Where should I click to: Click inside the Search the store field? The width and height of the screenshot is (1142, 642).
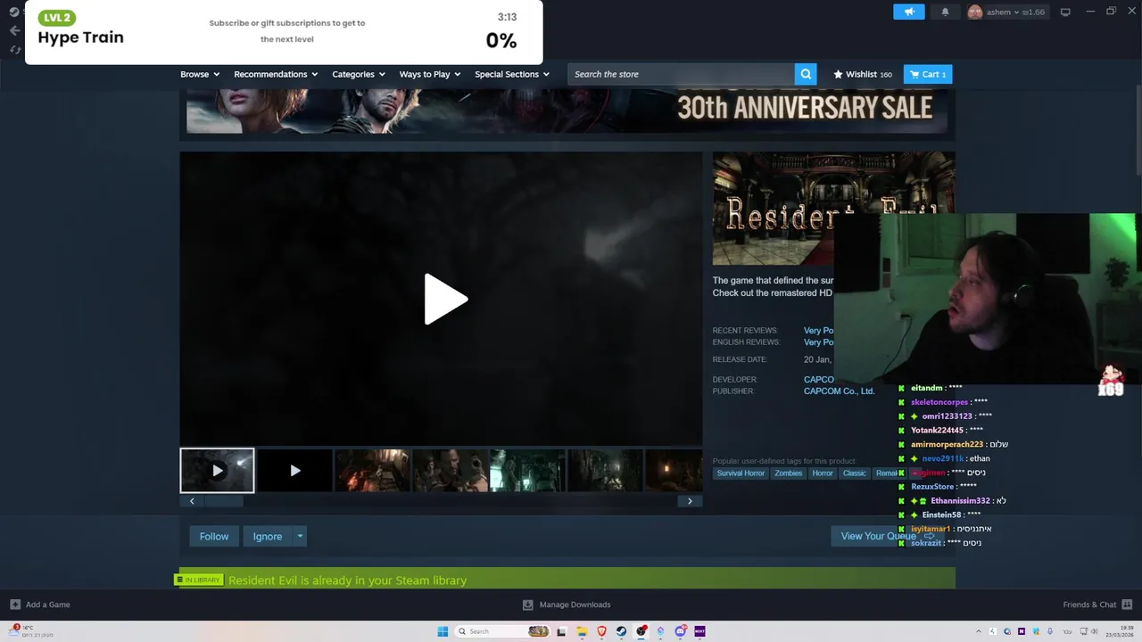pyautogui.click(x=681, y=74)
